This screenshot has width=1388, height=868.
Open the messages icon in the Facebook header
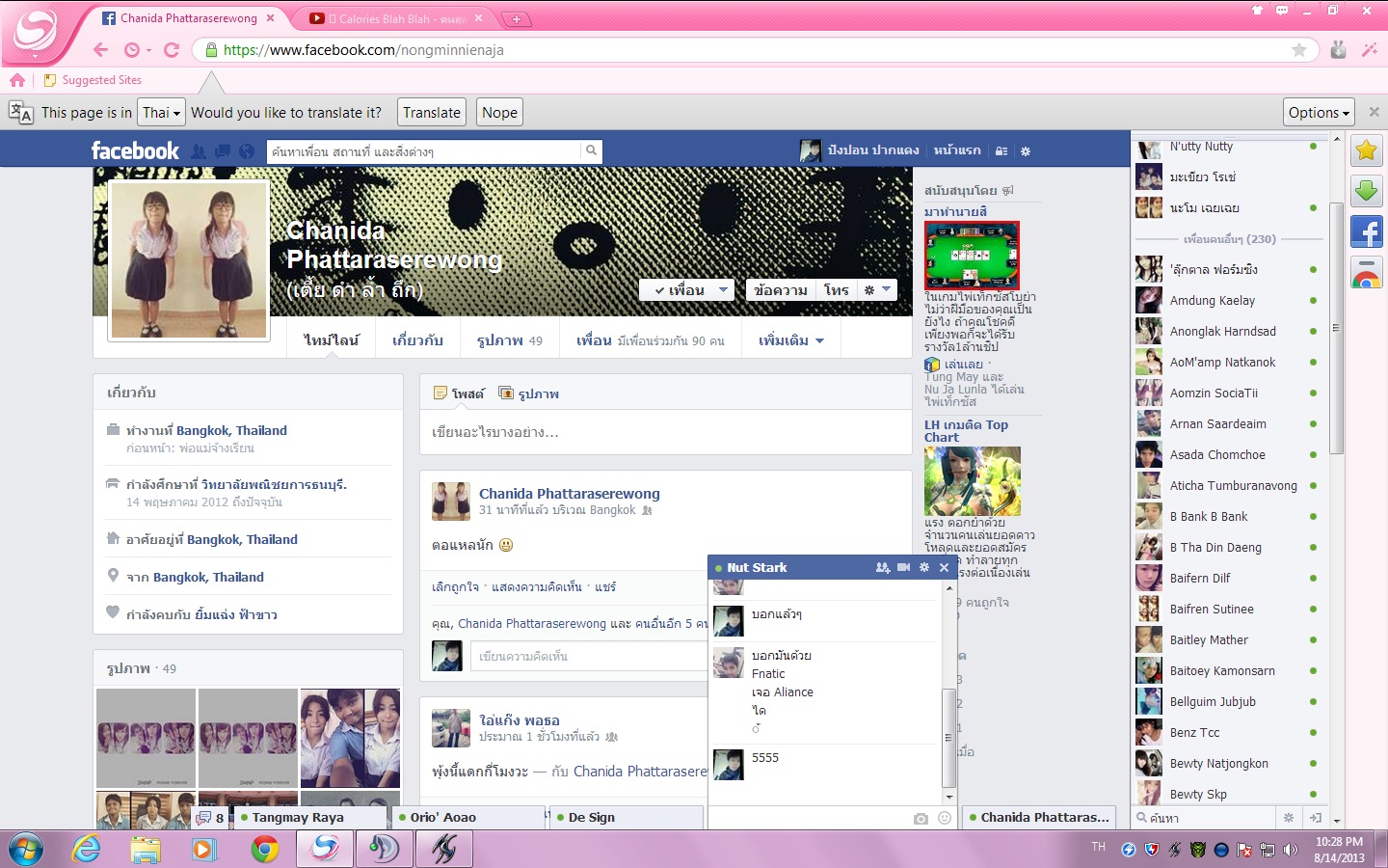[x=223, y=151]
